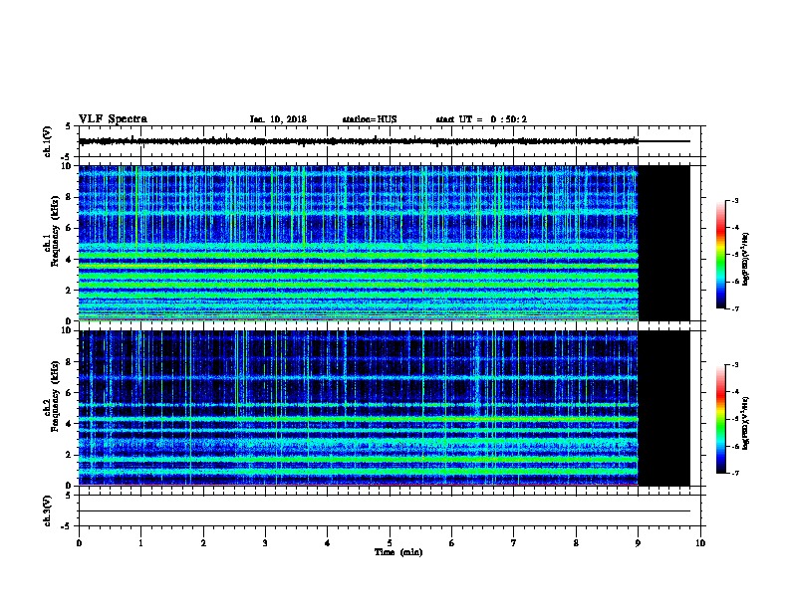This screenshot has height=609, width=789.
Task: Click the flat ch.3 voltage trace line
Action: pyautogui.click(x=385, y=511)
